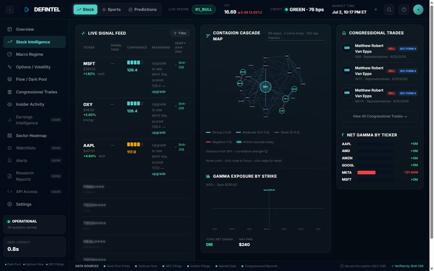Focus the NVDA node in cascade map
Image resolution: width=434 pixels, height=271 pixels.
[265, 66]
